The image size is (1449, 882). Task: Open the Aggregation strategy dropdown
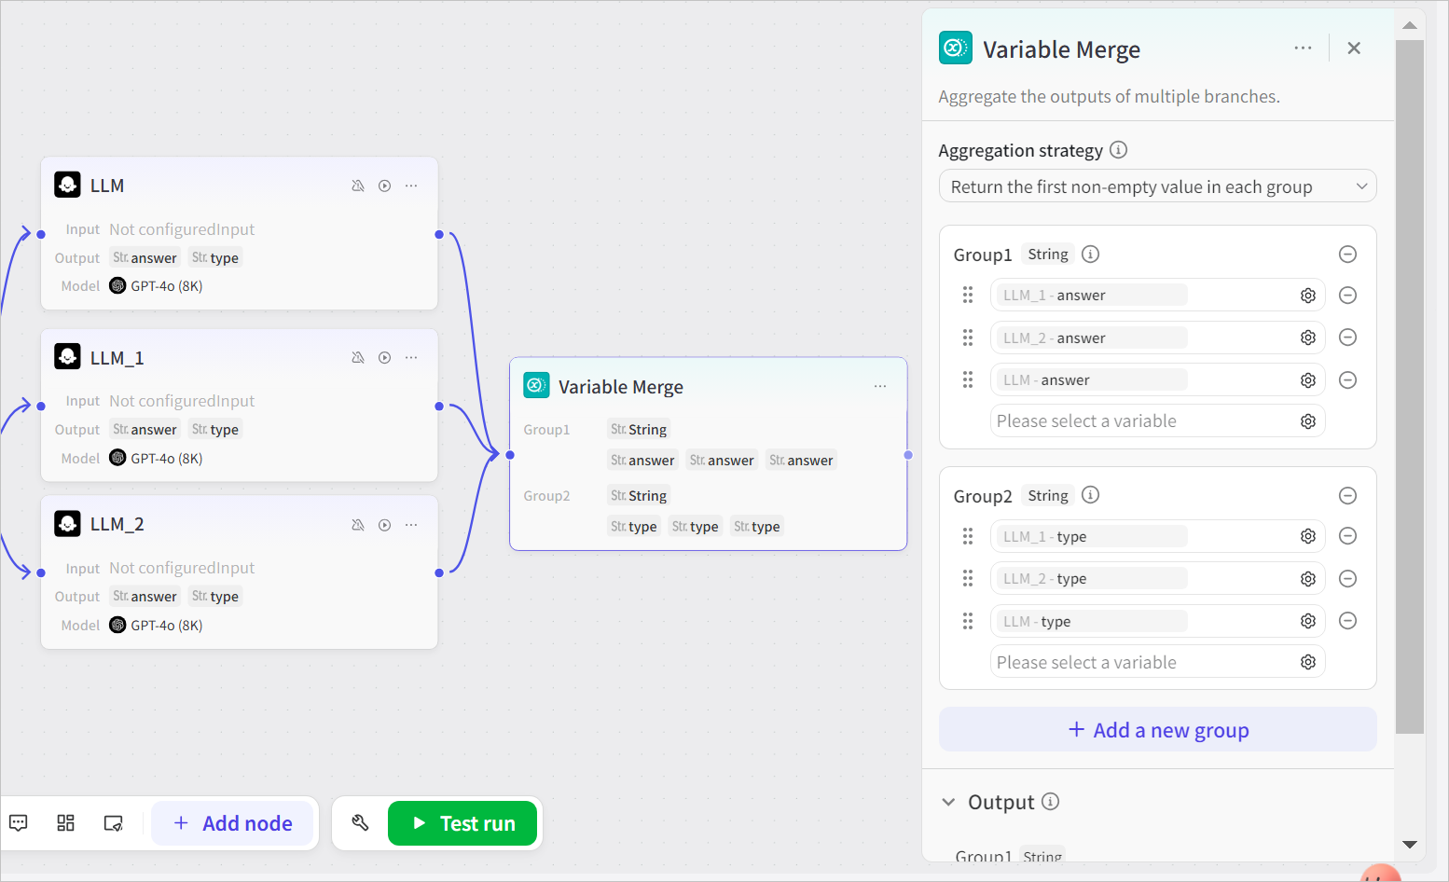(x=1157, y=186)
